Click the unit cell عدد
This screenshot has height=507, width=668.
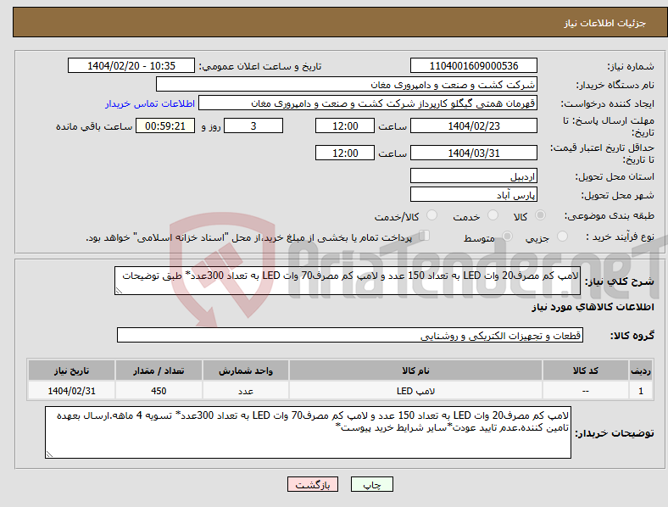click(246, 391)
